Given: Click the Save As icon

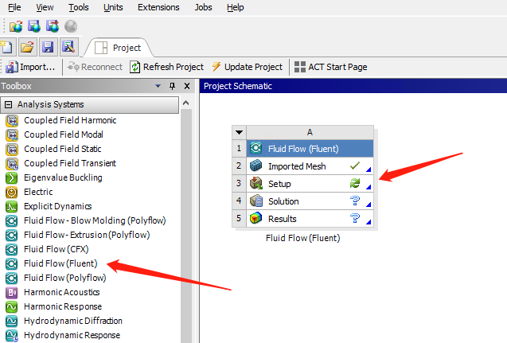Looking at the screenshot, I should point(68,47).
